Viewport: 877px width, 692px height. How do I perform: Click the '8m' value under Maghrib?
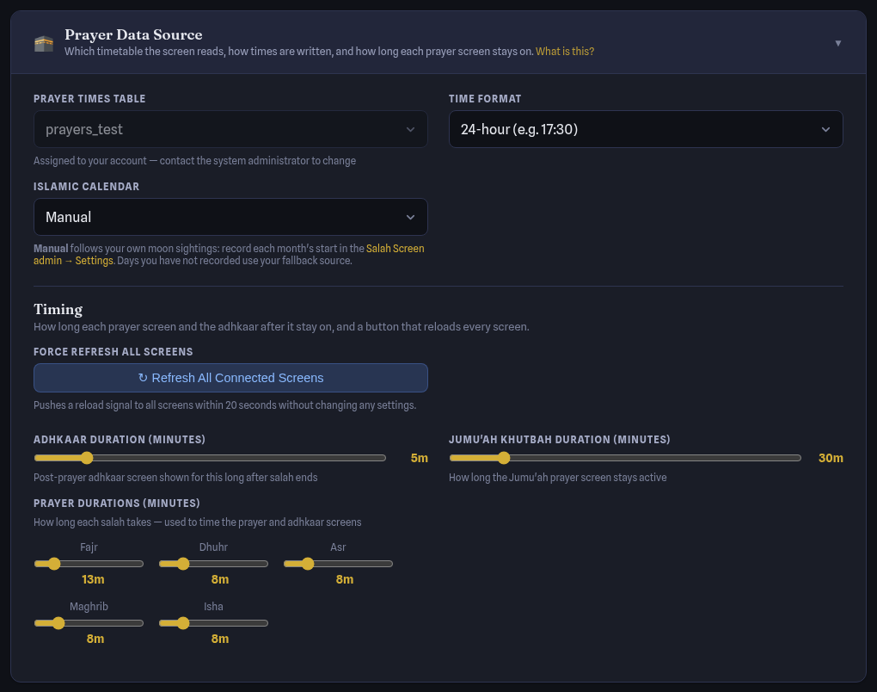[x=95, y=639]
